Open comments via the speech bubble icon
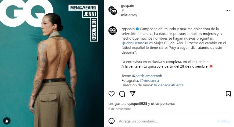 pos(122,94)
